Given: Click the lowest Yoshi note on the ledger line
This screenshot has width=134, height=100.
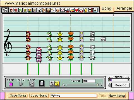Looking at the screenshot, I should pyautogui.click(x=49, y=58).
